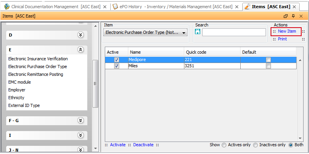
Task: Click the pin icon in Items header
Action: click(x=293, y=16)
